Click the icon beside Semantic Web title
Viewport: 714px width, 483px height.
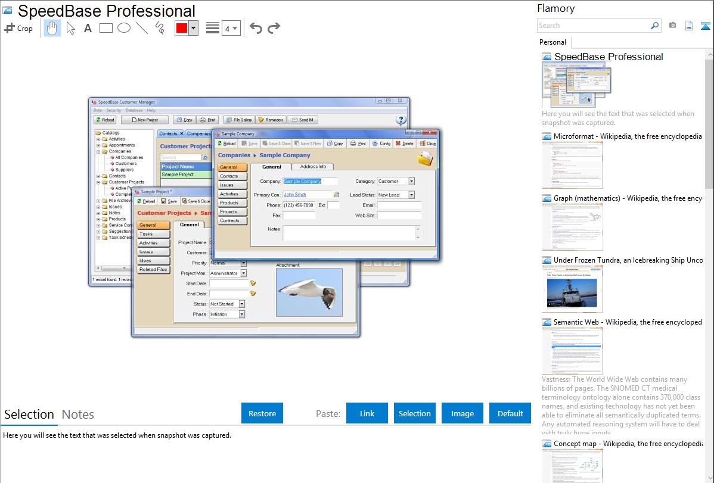547,322
